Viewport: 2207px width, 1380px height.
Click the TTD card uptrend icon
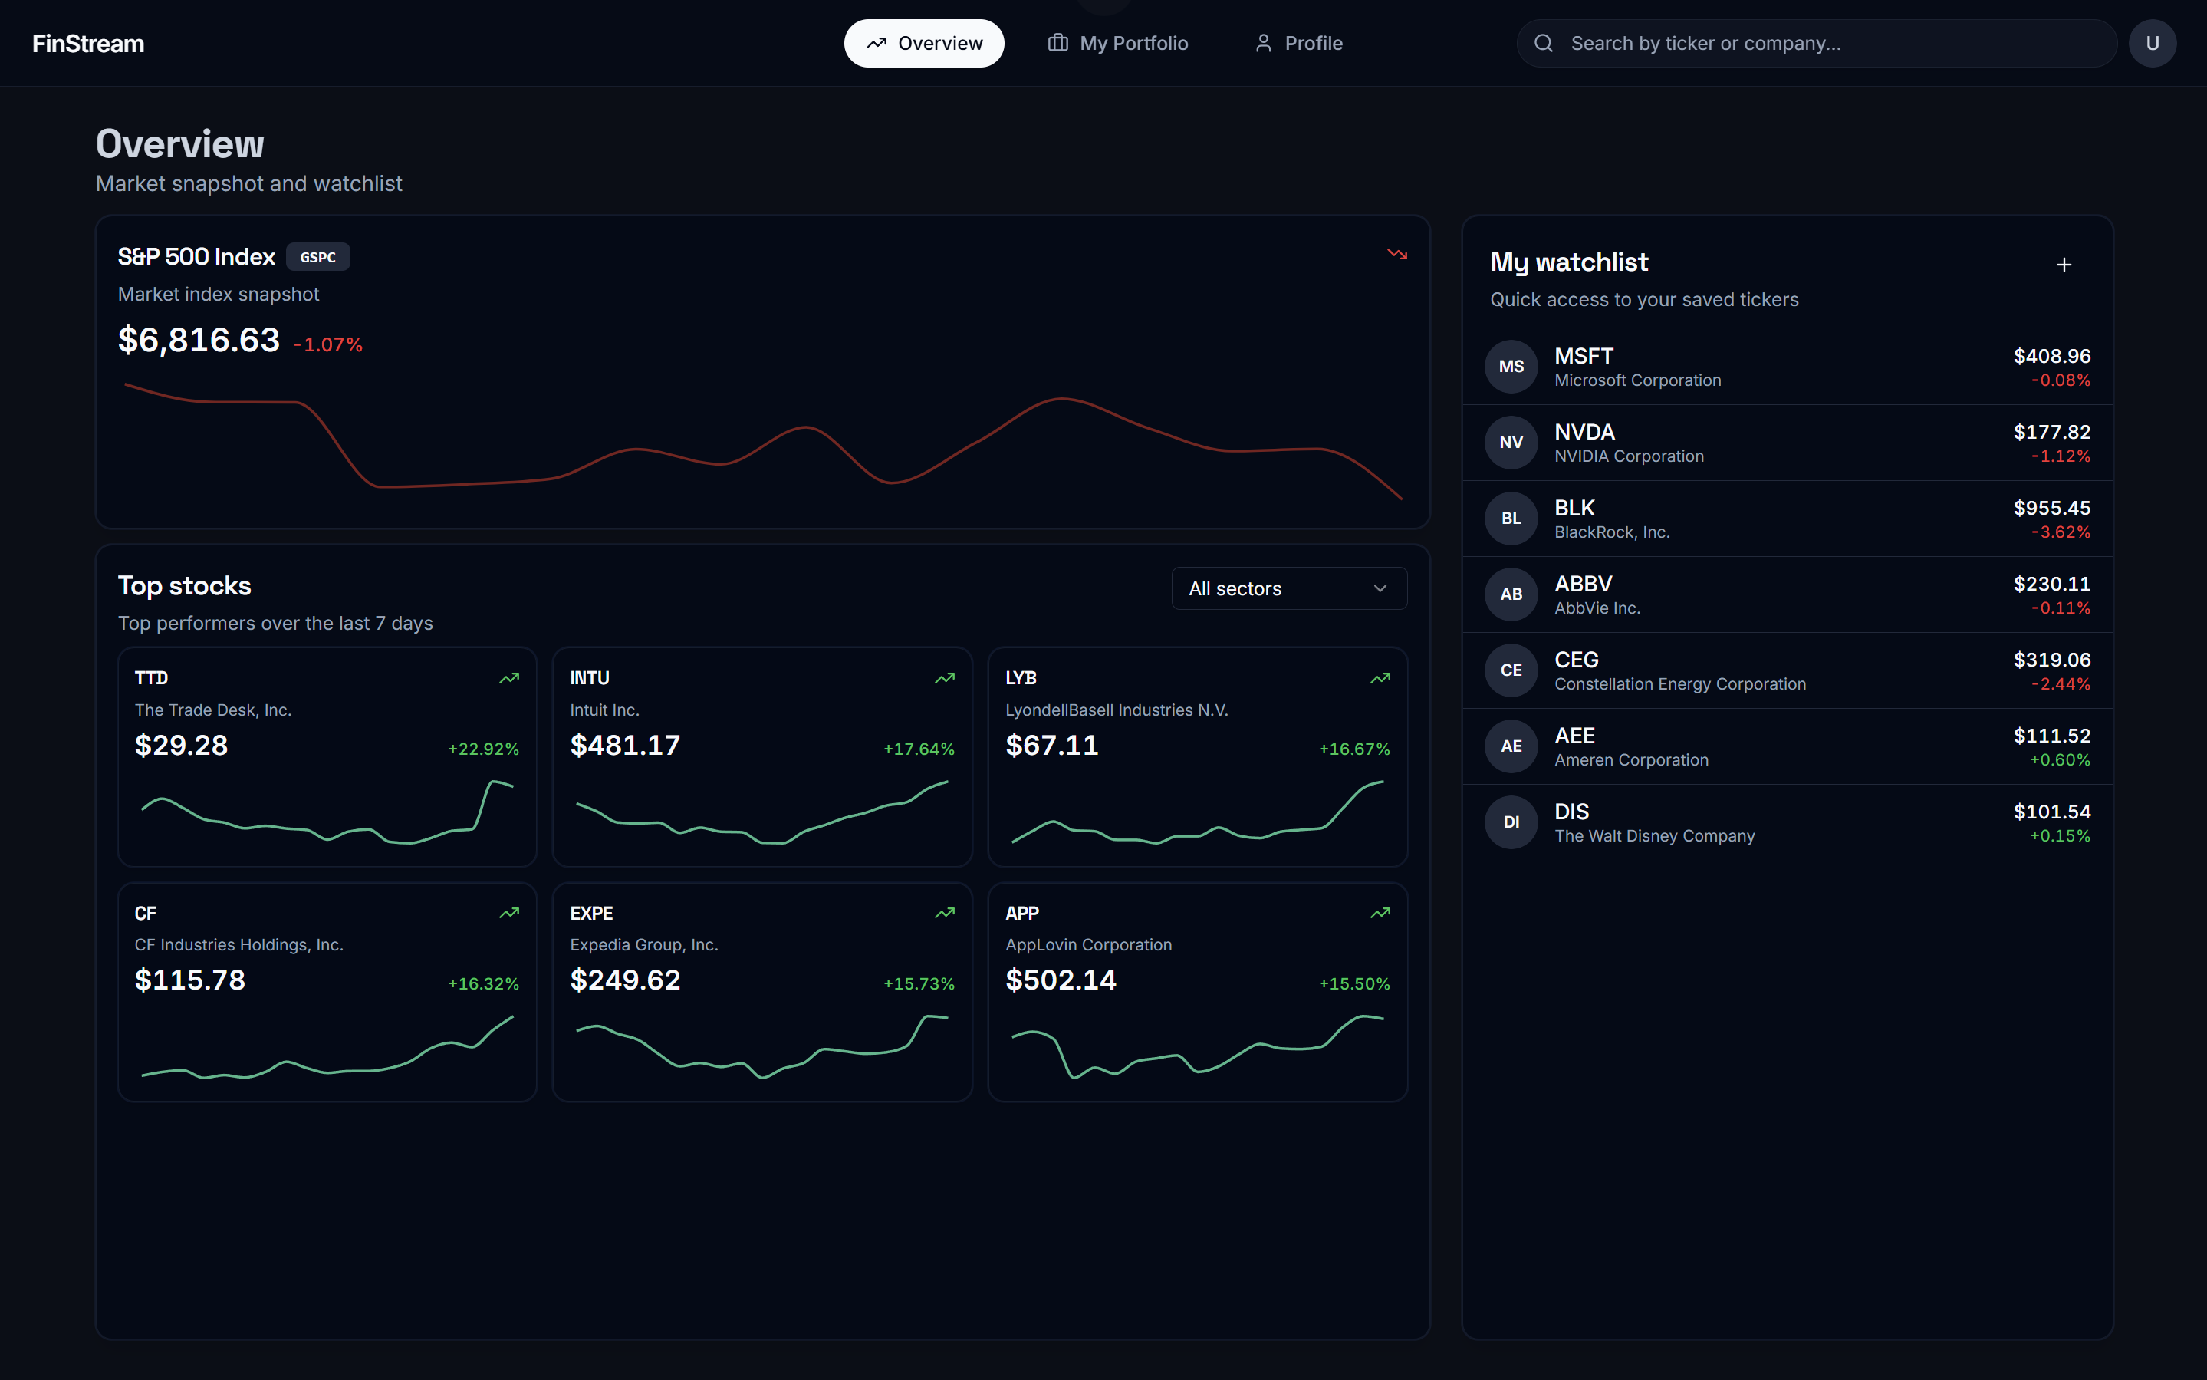click(x=509, y=678)
